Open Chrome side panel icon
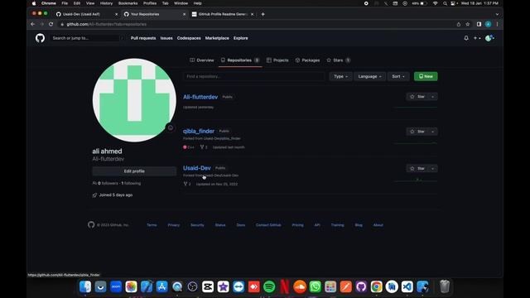The image size is (530, 298). (479, 24)
